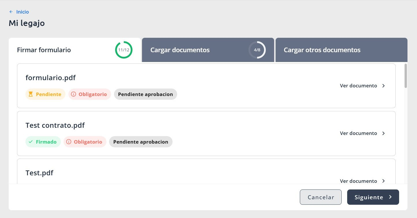
Task: Open Ver documento for Test.pdf
Action: click(x=358, y=181)
